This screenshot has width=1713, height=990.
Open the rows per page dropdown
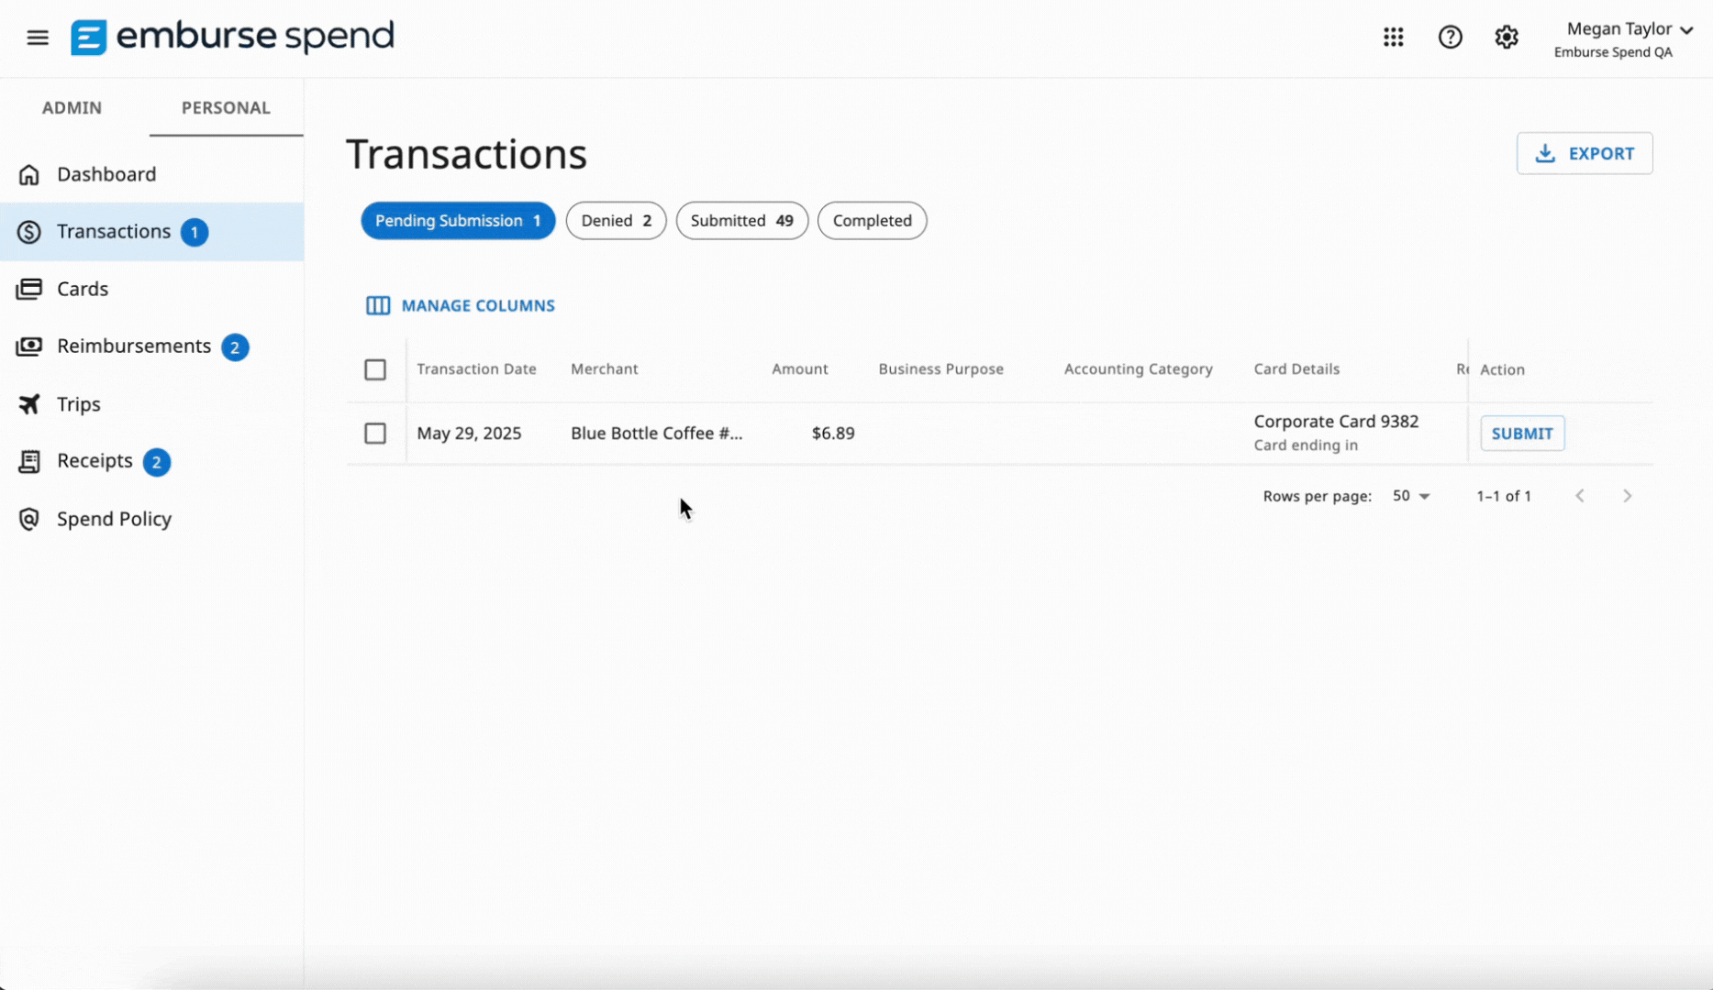[x=1410, y=496]
